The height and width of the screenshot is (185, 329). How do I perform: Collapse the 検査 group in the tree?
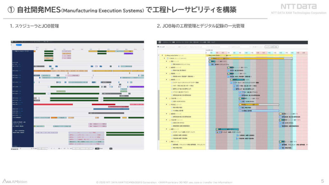[167, 129]
